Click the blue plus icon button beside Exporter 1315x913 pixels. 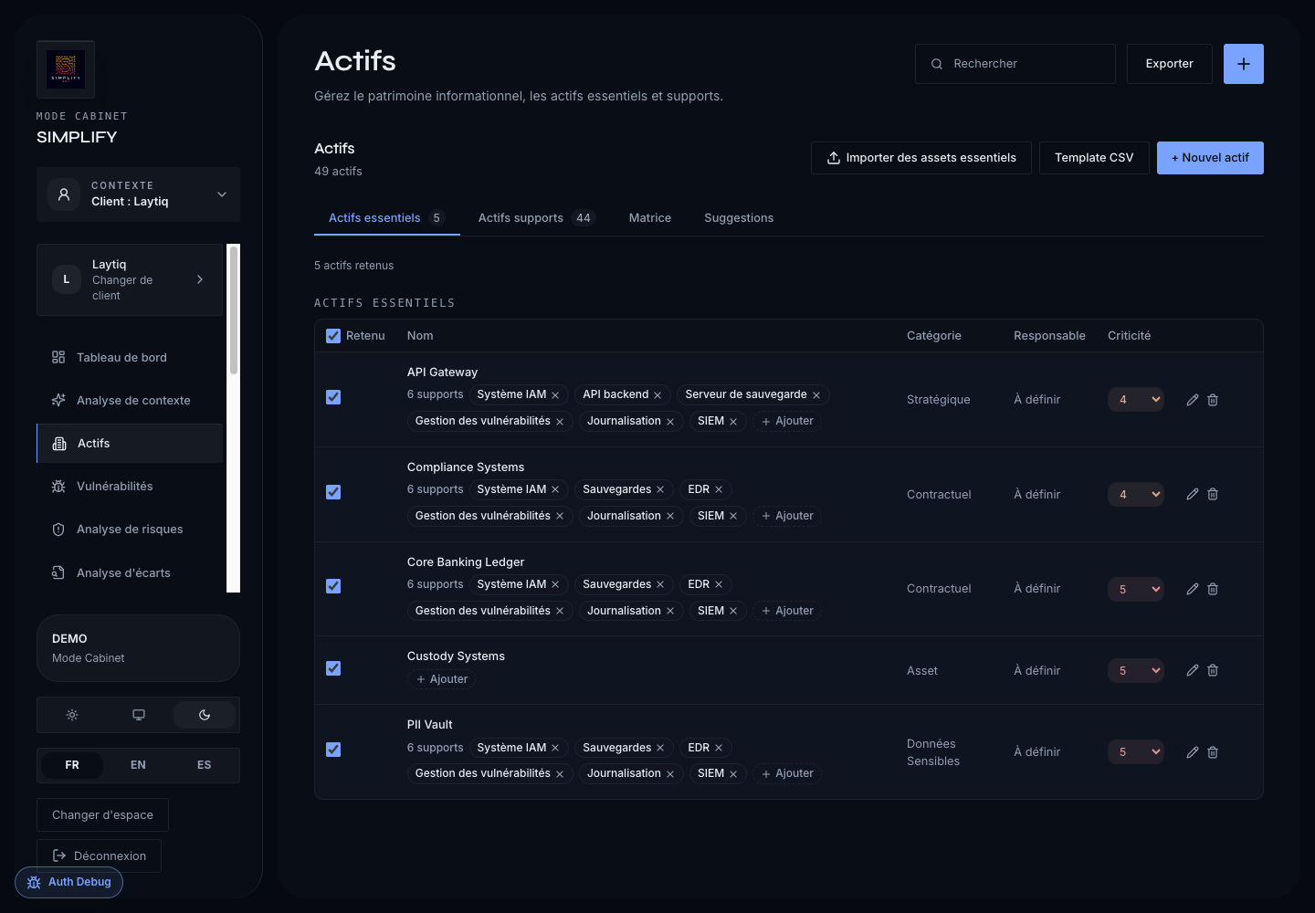click(x=1244, y=64)
